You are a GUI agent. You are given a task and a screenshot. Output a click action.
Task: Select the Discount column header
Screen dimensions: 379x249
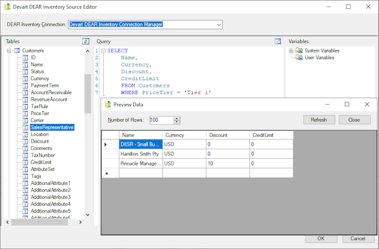(x=227, y=135)
